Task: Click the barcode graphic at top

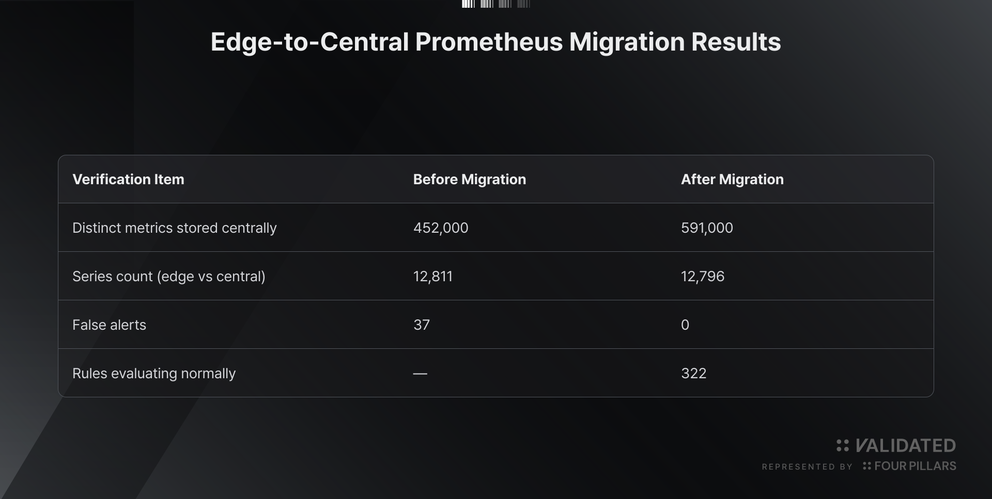Action: [x=496, y=4]
